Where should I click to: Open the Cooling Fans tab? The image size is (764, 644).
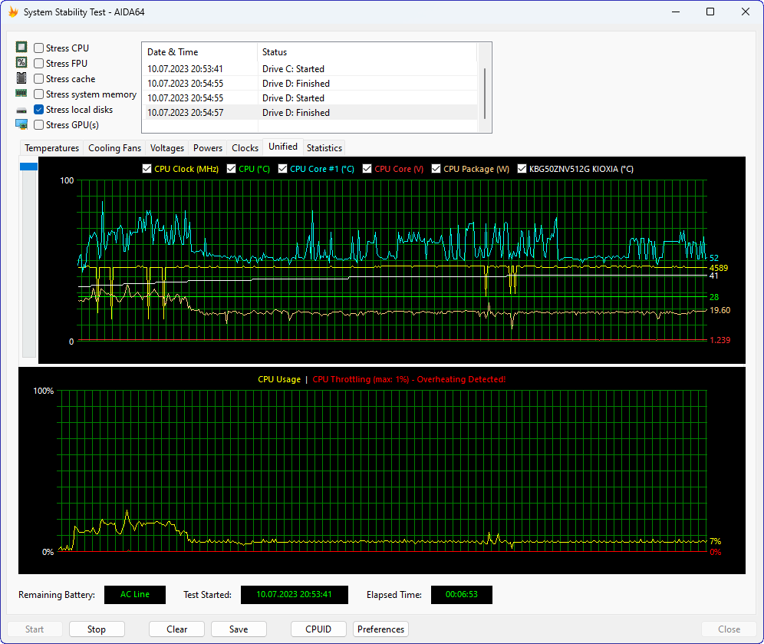114,147
